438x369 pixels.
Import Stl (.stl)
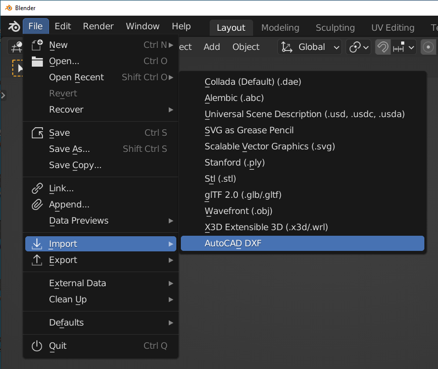pyautogui.click(x=303, y=179)
